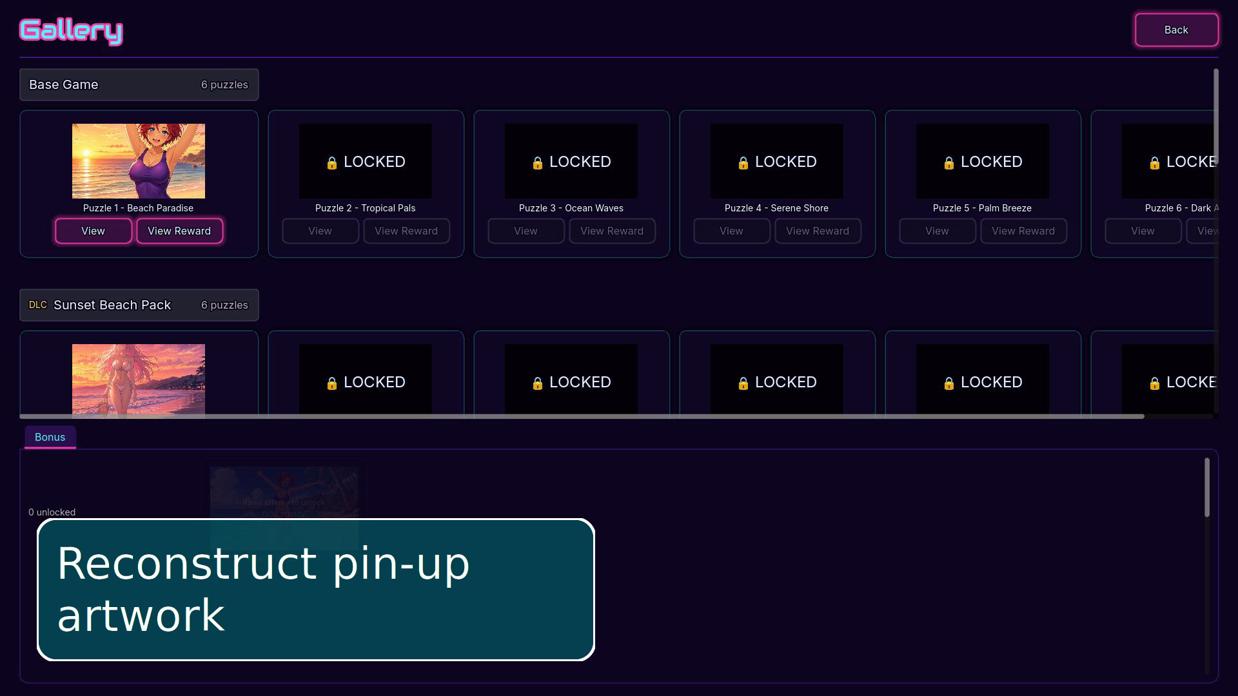Click the vertical gallery scrollbar
Screen dimensions: 1238x696
click(1215, 117)
